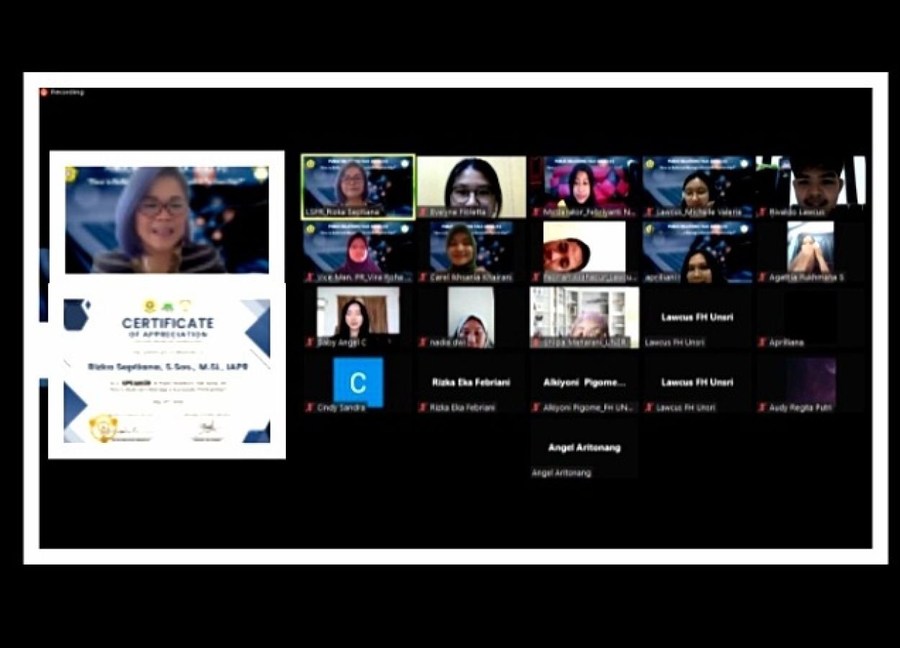Click the Audy Regita Putri video tile
Image resolution: width=900 pixels, height=648 pixels.
[811, 381]
